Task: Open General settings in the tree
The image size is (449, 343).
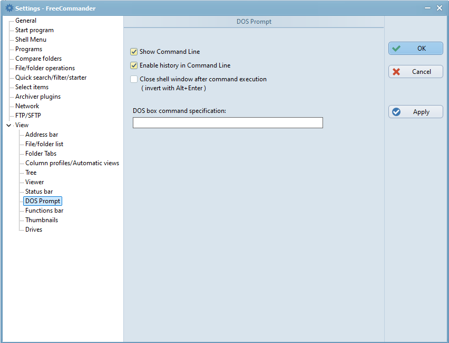Action: pos(26,21)
